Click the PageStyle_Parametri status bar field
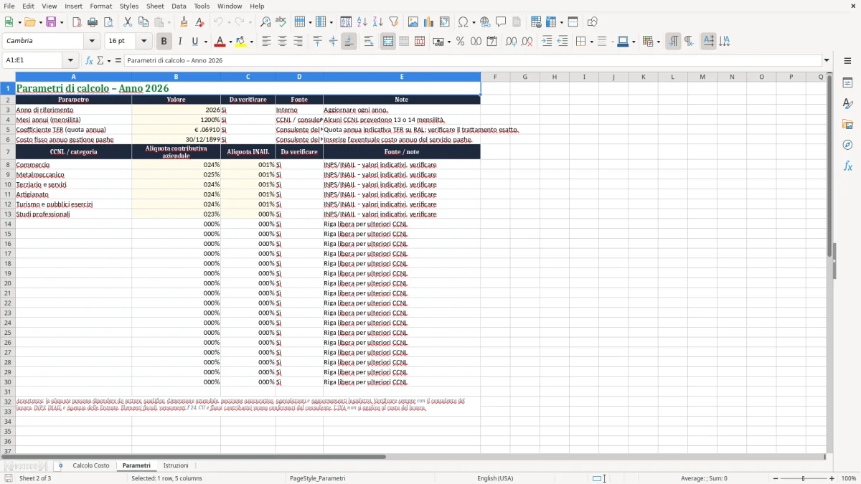The width and height of the screenshot is (861, 484). [x=318, y=478]
